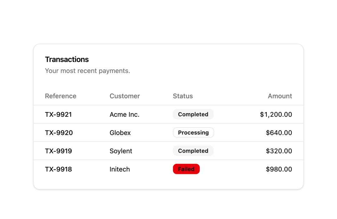Click the Reference column header
Image resolution: width=337 pixels, height=219 pixels.
(x=61, y=96)
